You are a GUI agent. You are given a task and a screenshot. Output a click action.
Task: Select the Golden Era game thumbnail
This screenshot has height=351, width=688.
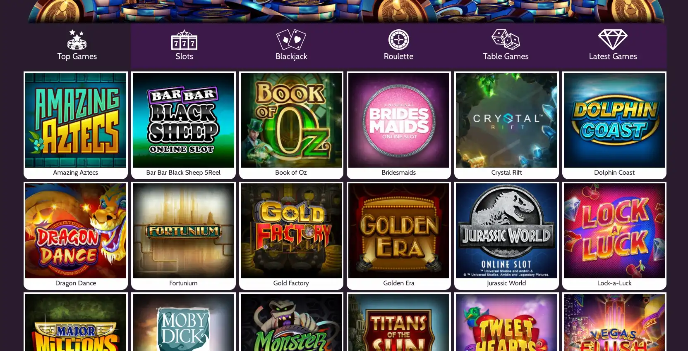coord(399,231)
